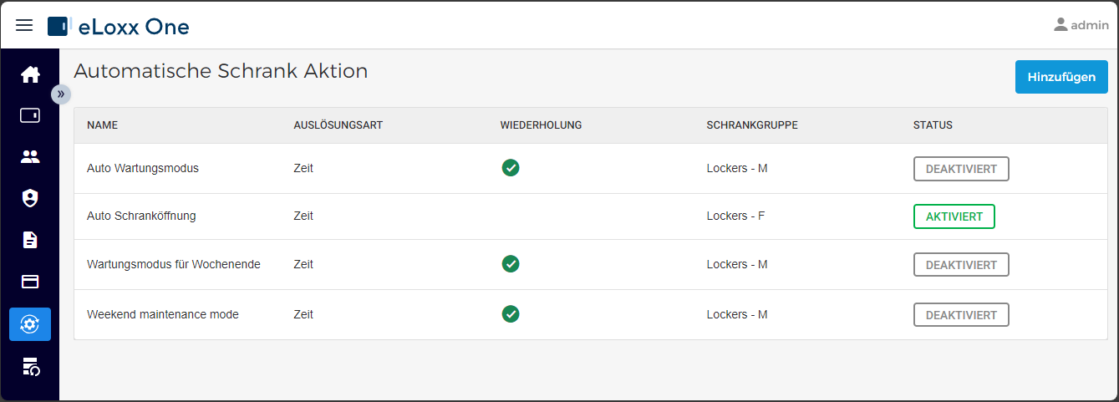Toggle AKTIVIERT status for Auto Schranköffnung

[x=954, y=216]
